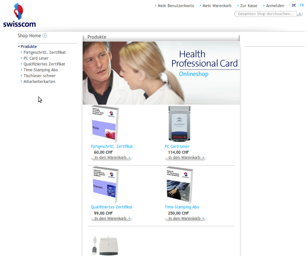
Task: Open the PC Card reader product image
Action: click(180, 124)
